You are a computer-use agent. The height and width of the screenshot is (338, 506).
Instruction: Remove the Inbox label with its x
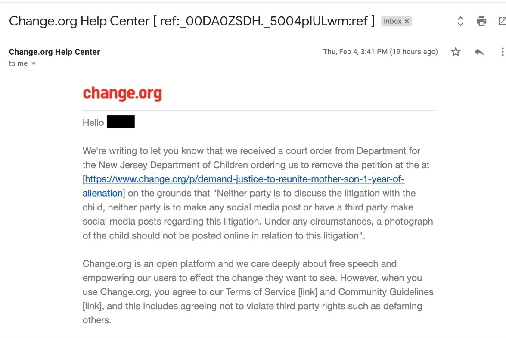click(x=407, y=21)
